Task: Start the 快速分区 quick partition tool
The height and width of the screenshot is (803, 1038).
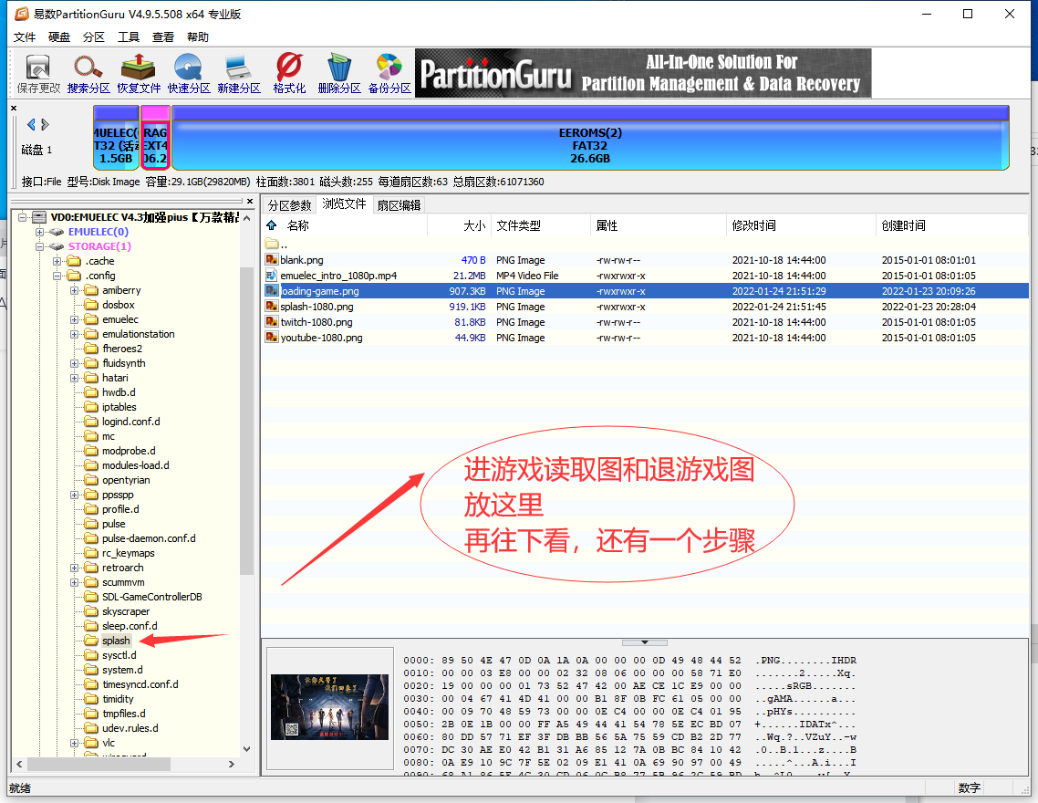Action: click(189, 74)
